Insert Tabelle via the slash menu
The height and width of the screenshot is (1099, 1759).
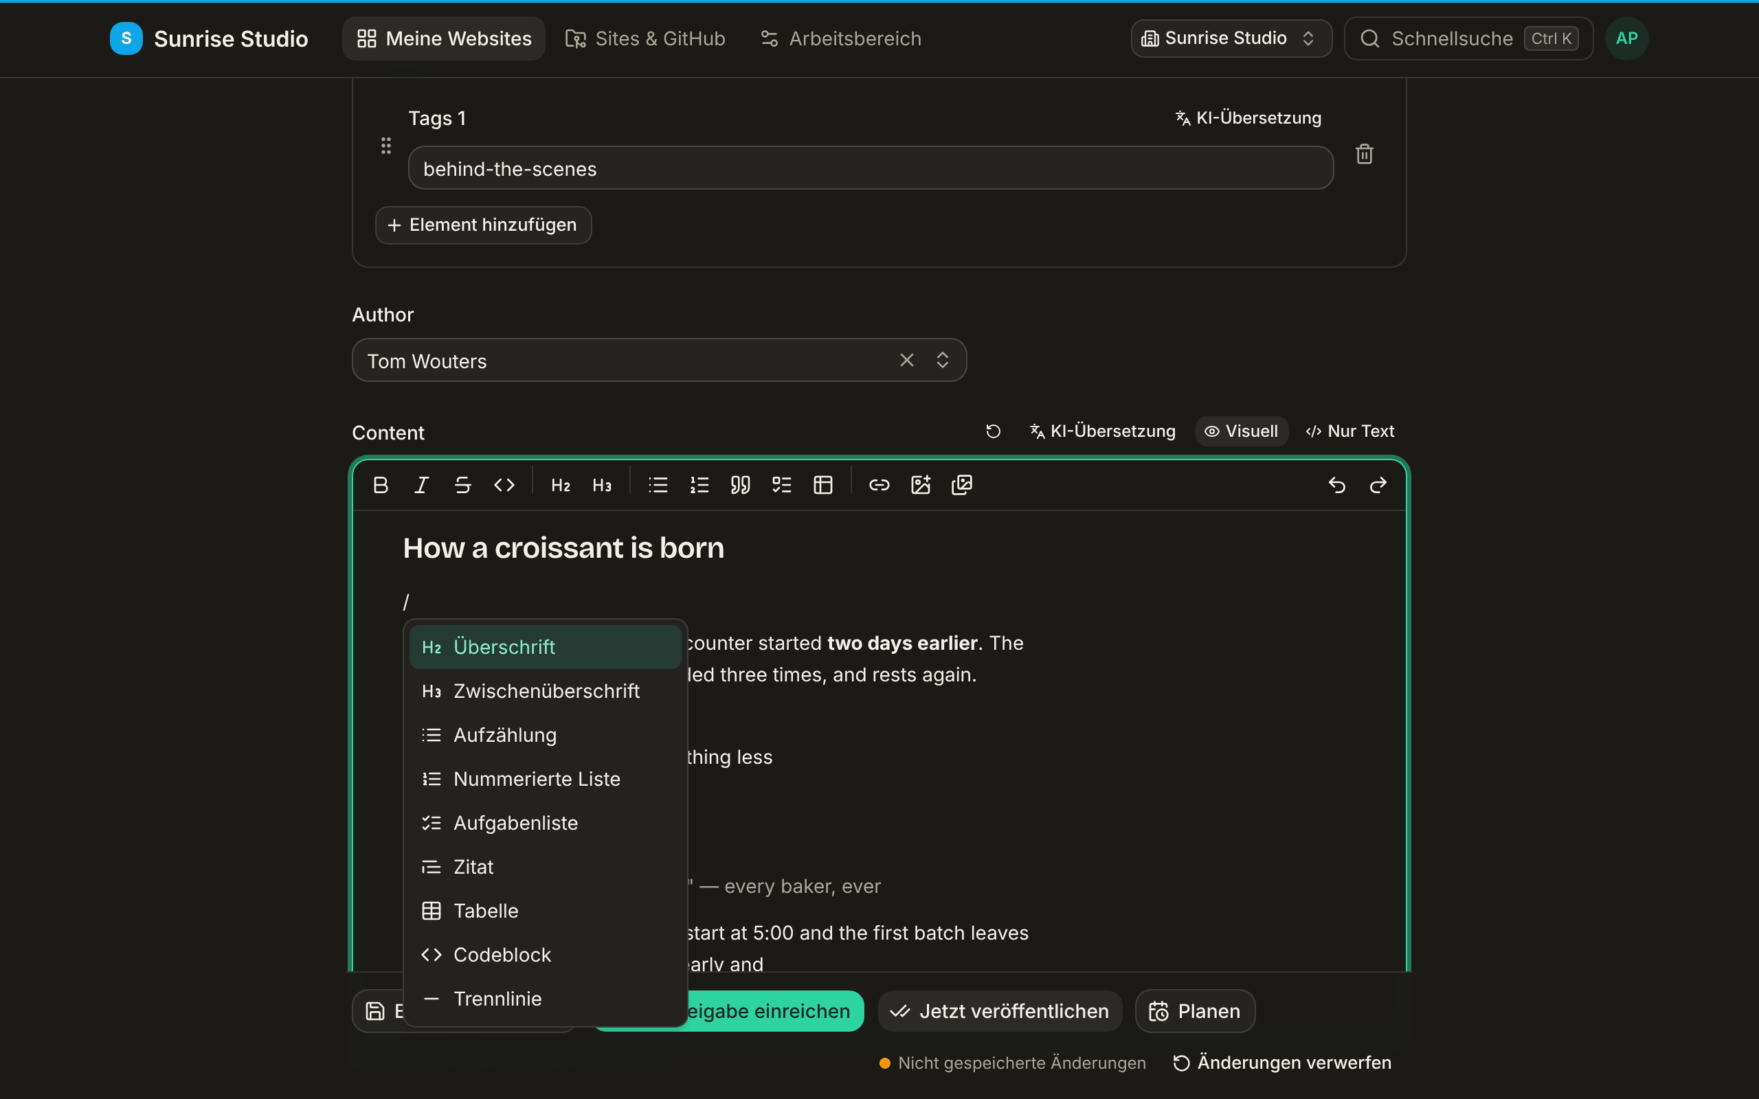pyautogui.click(x=544, y=911)
